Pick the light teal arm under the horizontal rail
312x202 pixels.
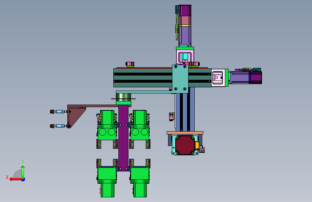pos(144,92)
